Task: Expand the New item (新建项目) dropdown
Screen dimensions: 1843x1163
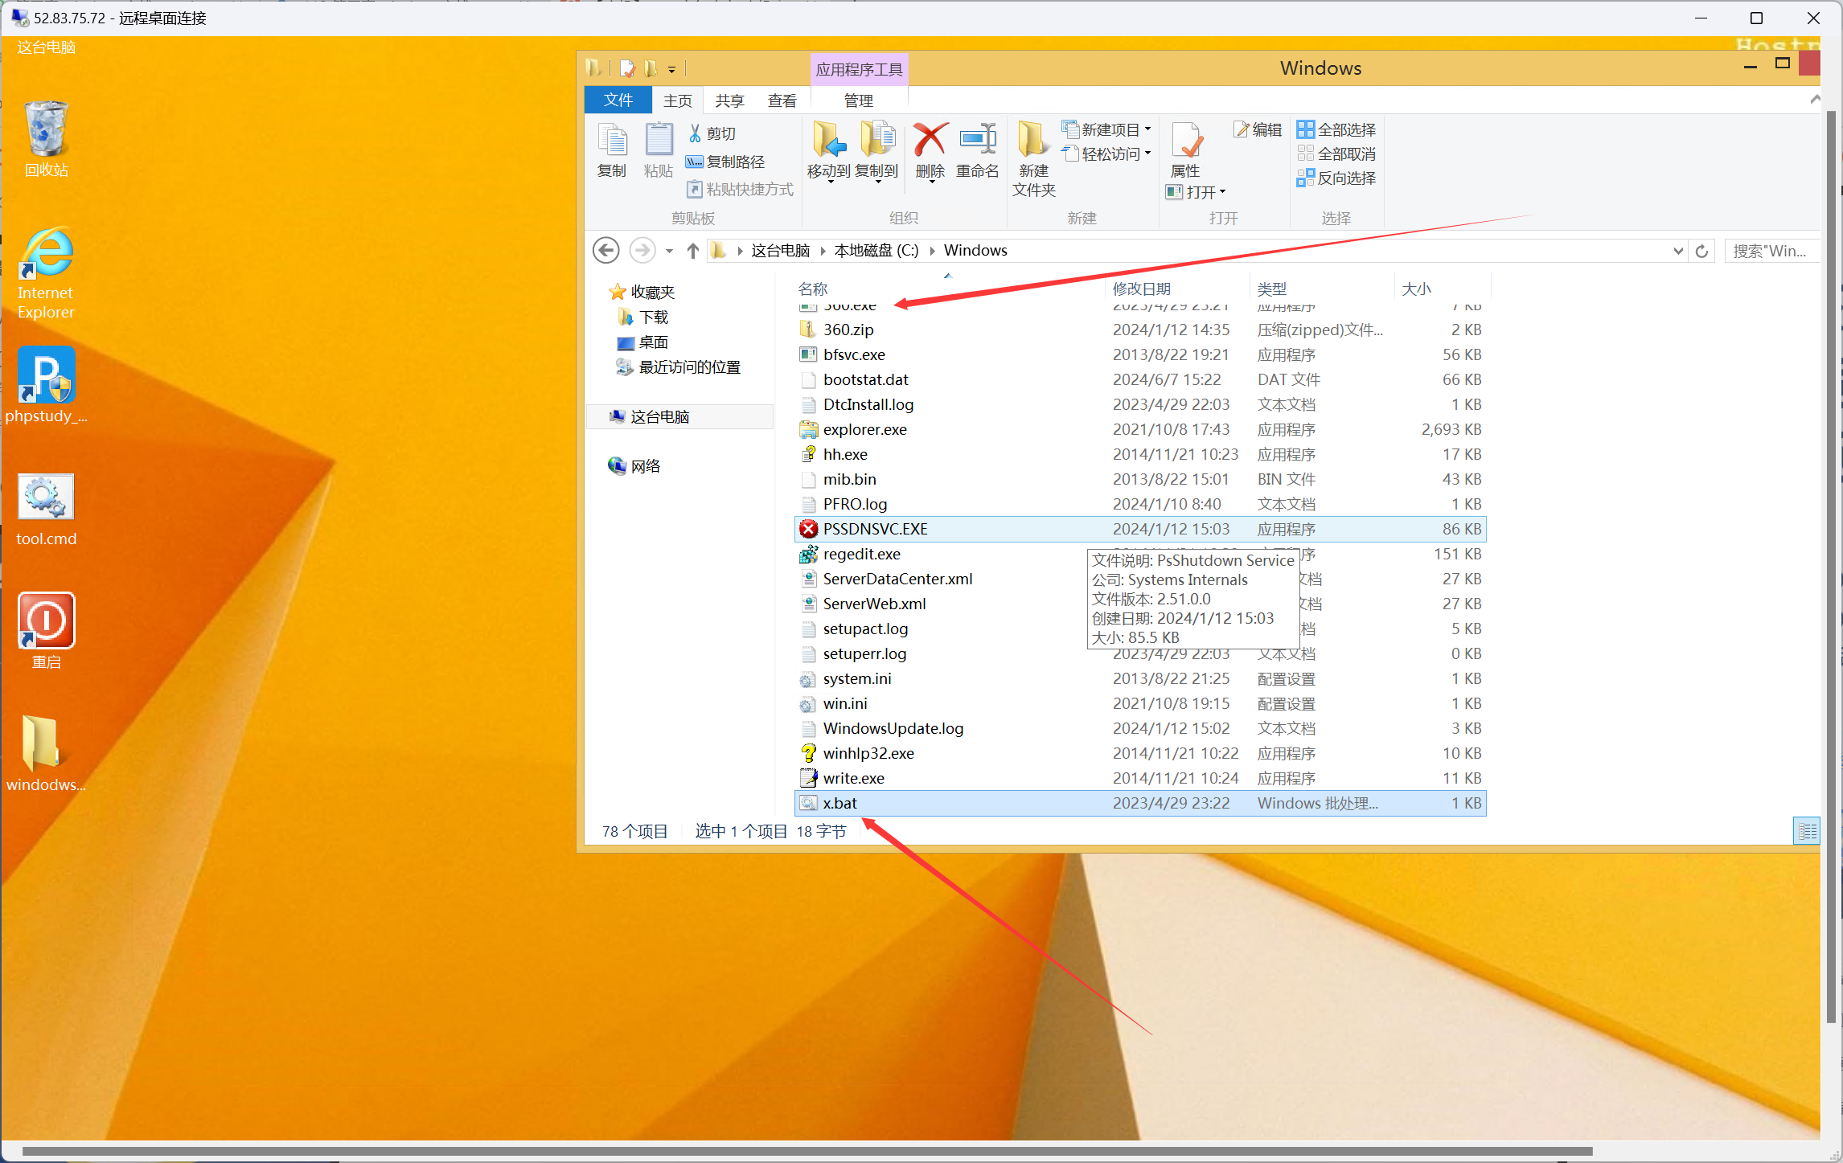Action: [x=1147, y=129]
